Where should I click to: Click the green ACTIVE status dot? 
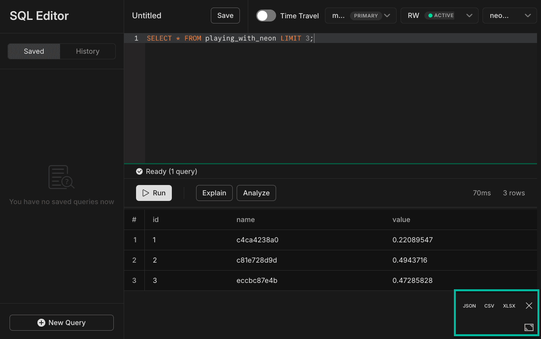(x=430, y=15)
